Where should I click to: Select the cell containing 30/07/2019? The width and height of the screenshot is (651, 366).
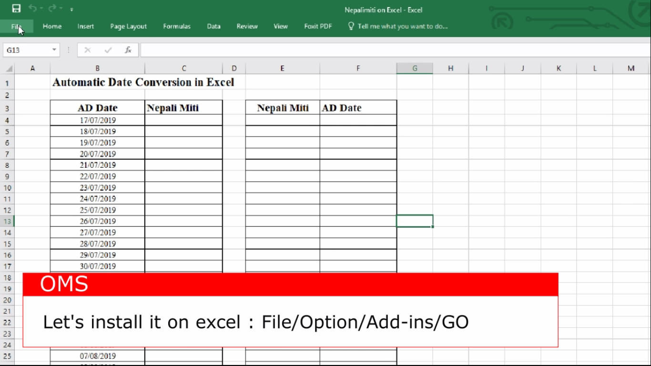pyautogui.click(x=97, y=266)
